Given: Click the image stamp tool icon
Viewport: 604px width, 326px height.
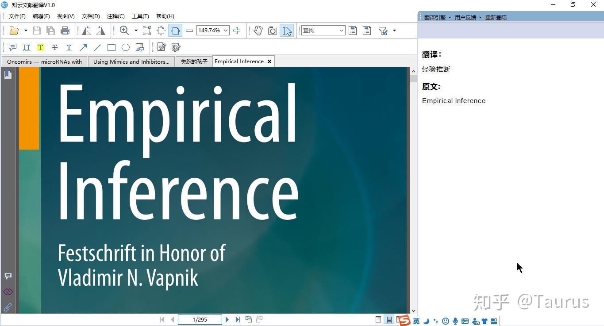Looking at the screenshot, I should coord(140,47).
